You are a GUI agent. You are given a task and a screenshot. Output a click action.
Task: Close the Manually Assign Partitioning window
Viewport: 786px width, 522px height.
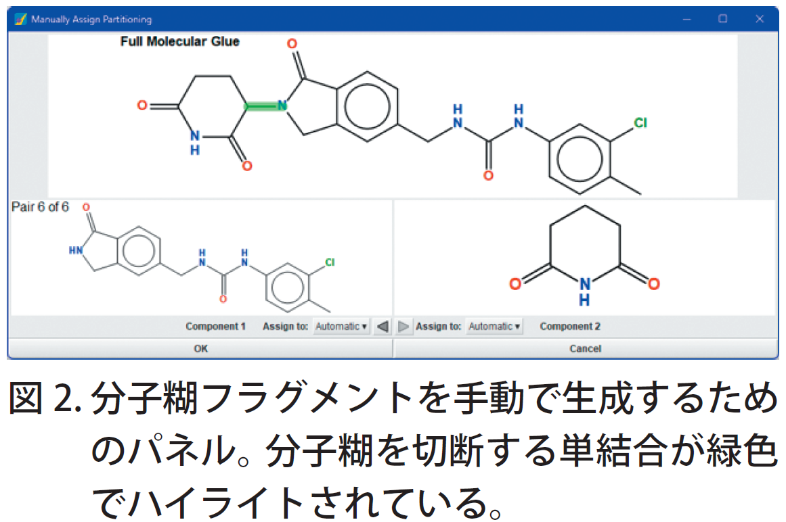(x=760, y=19)
